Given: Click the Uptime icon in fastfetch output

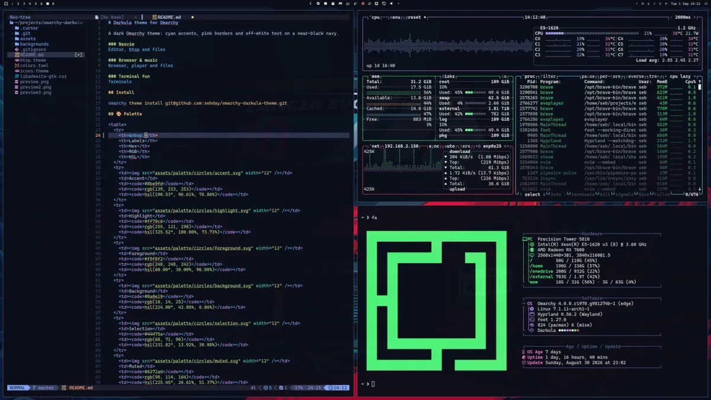Looking at the screenshot, I should (524, 357).
